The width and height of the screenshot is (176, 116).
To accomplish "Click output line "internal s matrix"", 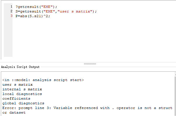I will tap(22, 89).
